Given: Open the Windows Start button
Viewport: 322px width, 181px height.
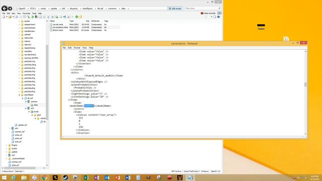Looking at the screenshot, I should click(4, 177).
